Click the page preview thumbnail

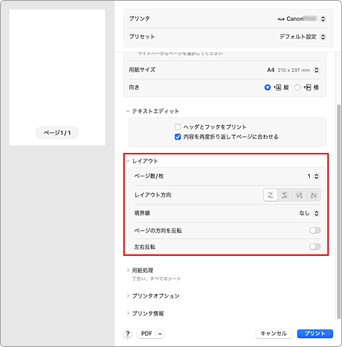[57, 77]
